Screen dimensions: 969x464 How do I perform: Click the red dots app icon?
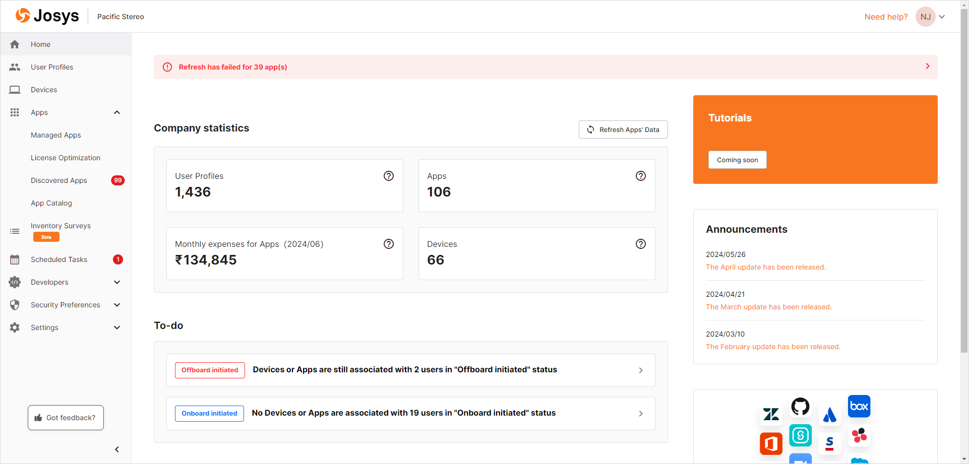click(859, 435)
